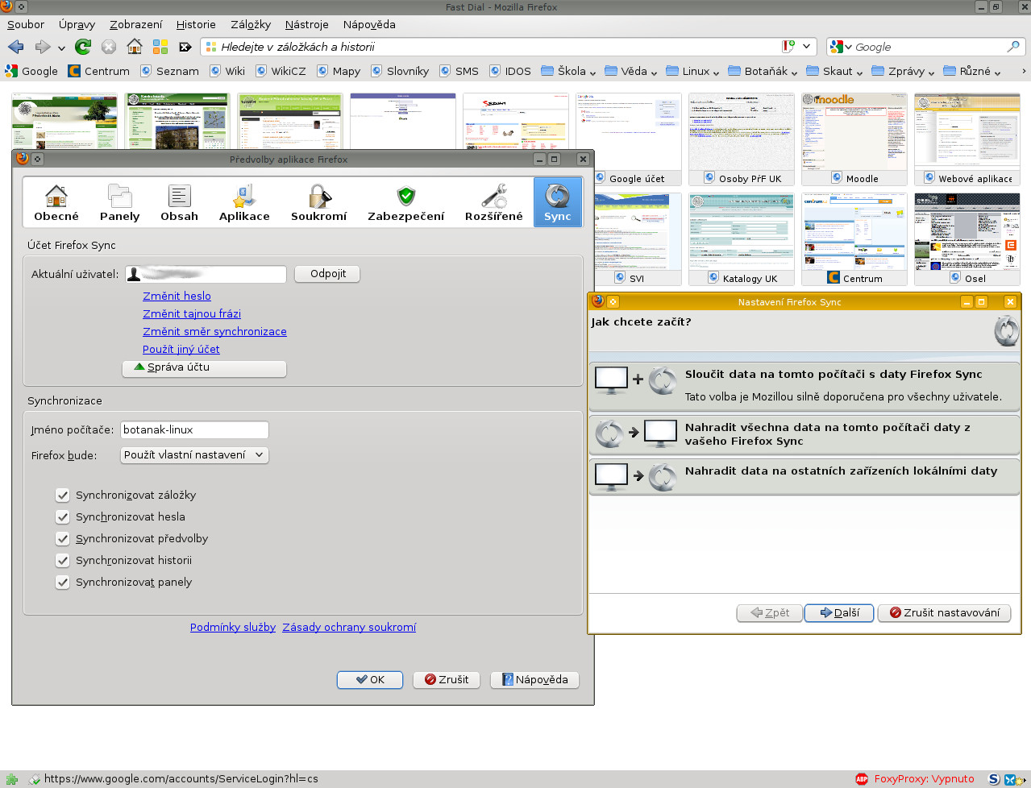Click the ABP Adblock Plus status bar icon
This screenshot has height=788, width=1031.
tap(862, 779)
